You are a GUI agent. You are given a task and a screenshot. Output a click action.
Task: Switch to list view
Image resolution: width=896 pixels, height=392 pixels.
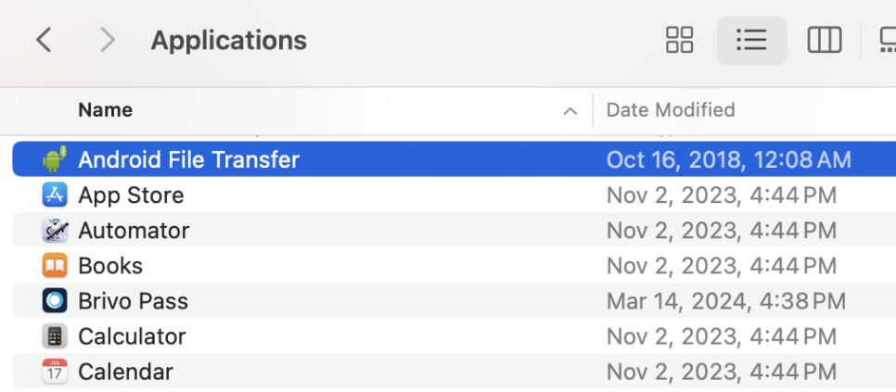click(751, 40)
